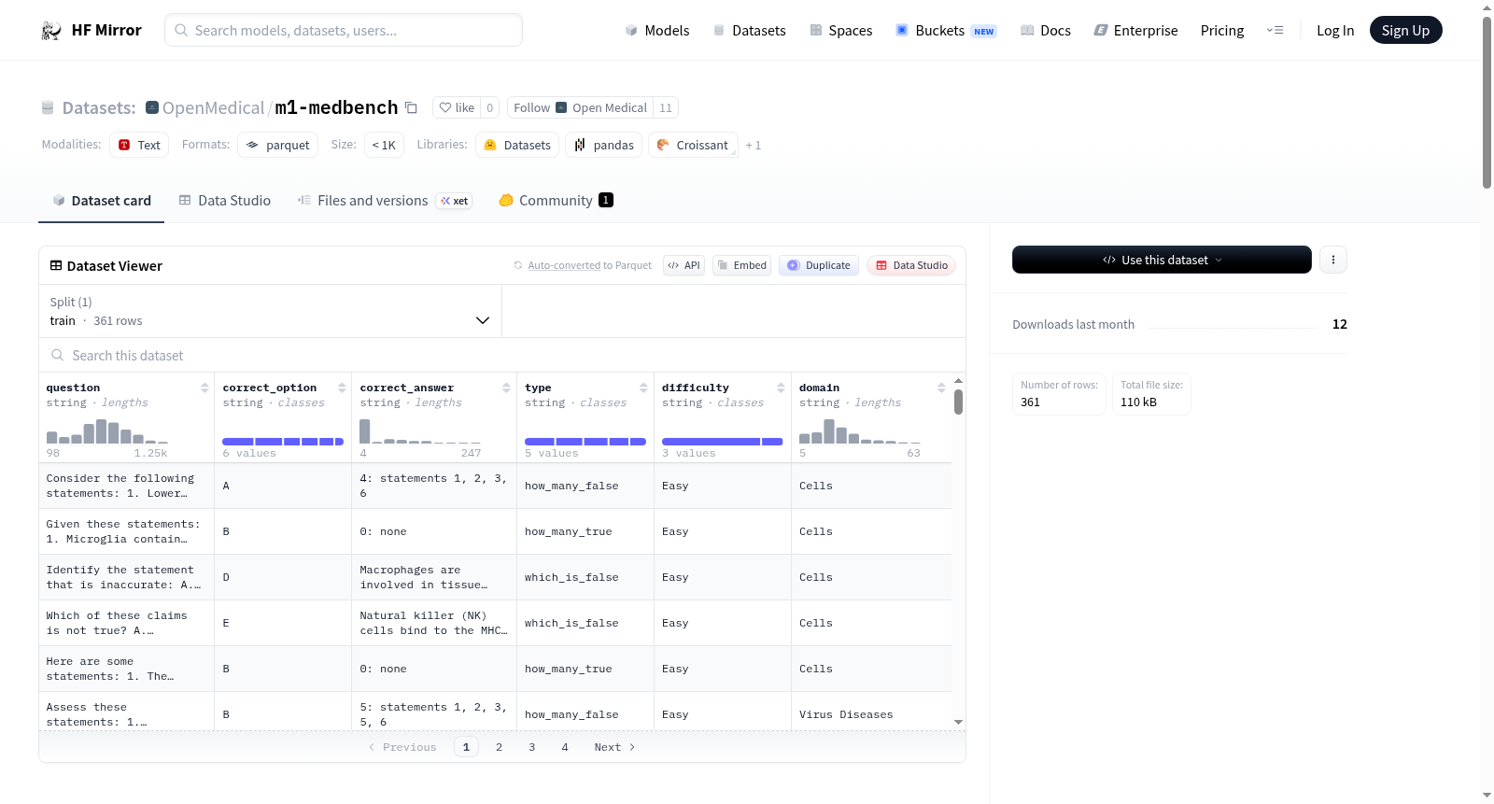Viewport: 1494px width, 804px height.
Task: Click the question lengths histogram
Action: (107, 430)
